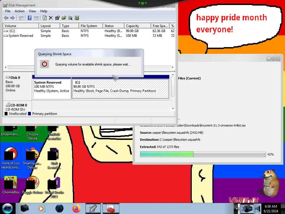Open Help via the blue question mark icon
Image resolution: width=285 pixels, height=214 pixels.
click(30, 18)
